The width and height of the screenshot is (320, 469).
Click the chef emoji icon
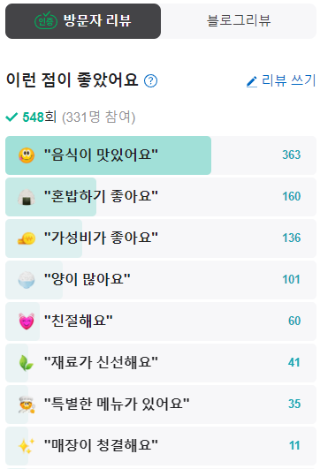tap(27, 405)
